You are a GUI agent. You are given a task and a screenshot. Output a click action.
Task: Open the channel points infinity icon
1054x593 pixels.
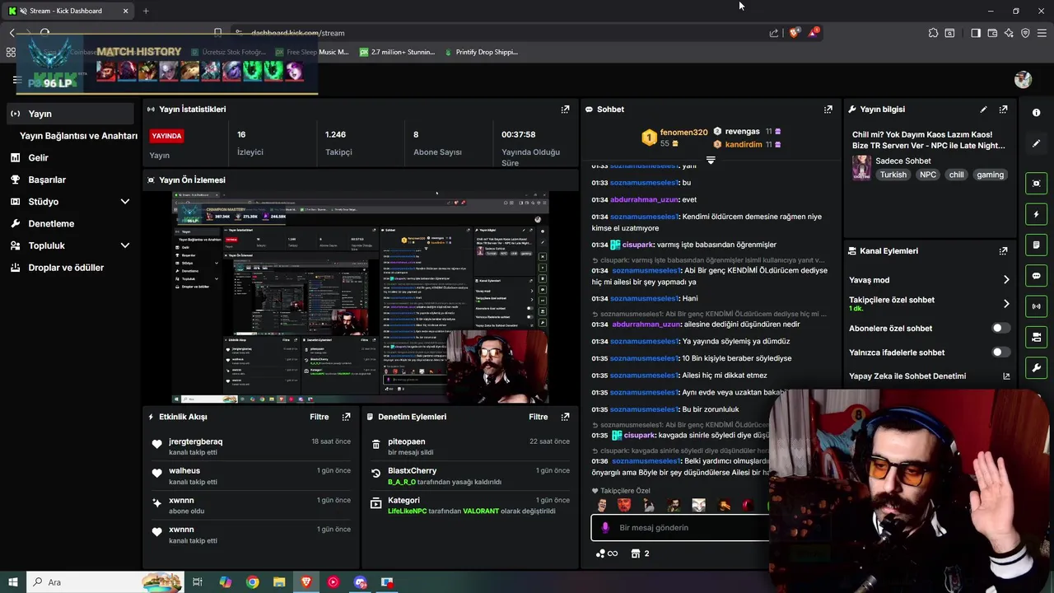click(607, 553)
